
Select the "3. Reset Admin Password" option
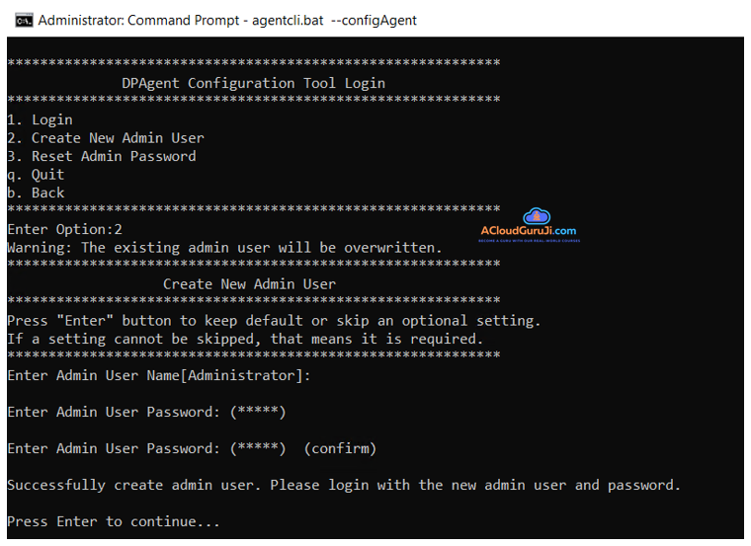coord(102,156)
